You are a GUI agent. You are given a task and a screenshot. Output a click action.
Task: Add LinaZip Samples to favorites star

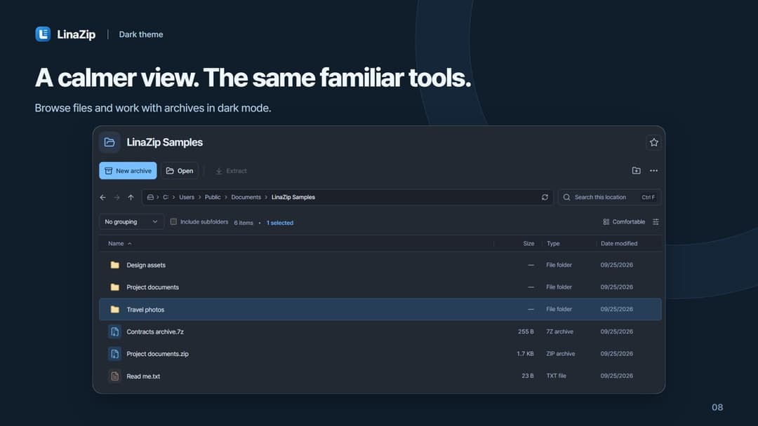pos(653,142)
